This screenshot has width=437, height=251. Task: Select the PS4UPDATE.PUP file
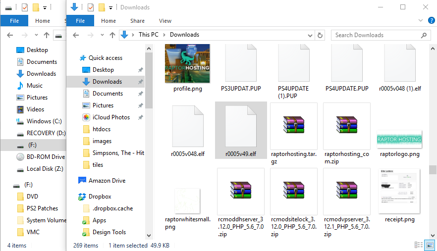(x=347, y=68)
